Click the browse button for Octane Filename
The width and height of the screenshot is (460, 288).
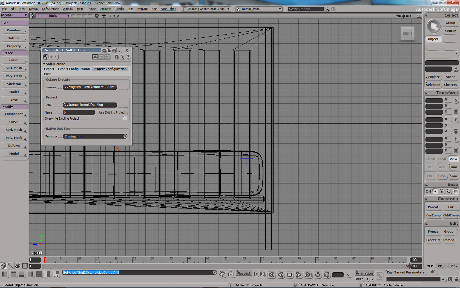click(x=123, y=87)
